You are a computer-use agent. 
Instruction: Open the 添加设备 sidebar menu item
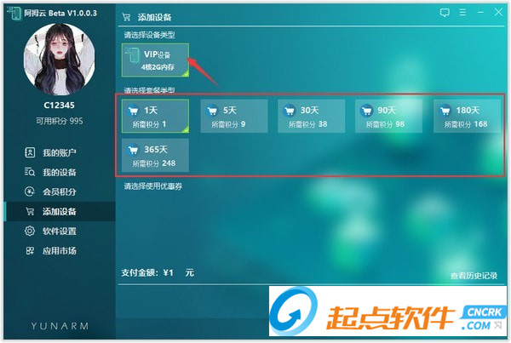click(60, 211)
